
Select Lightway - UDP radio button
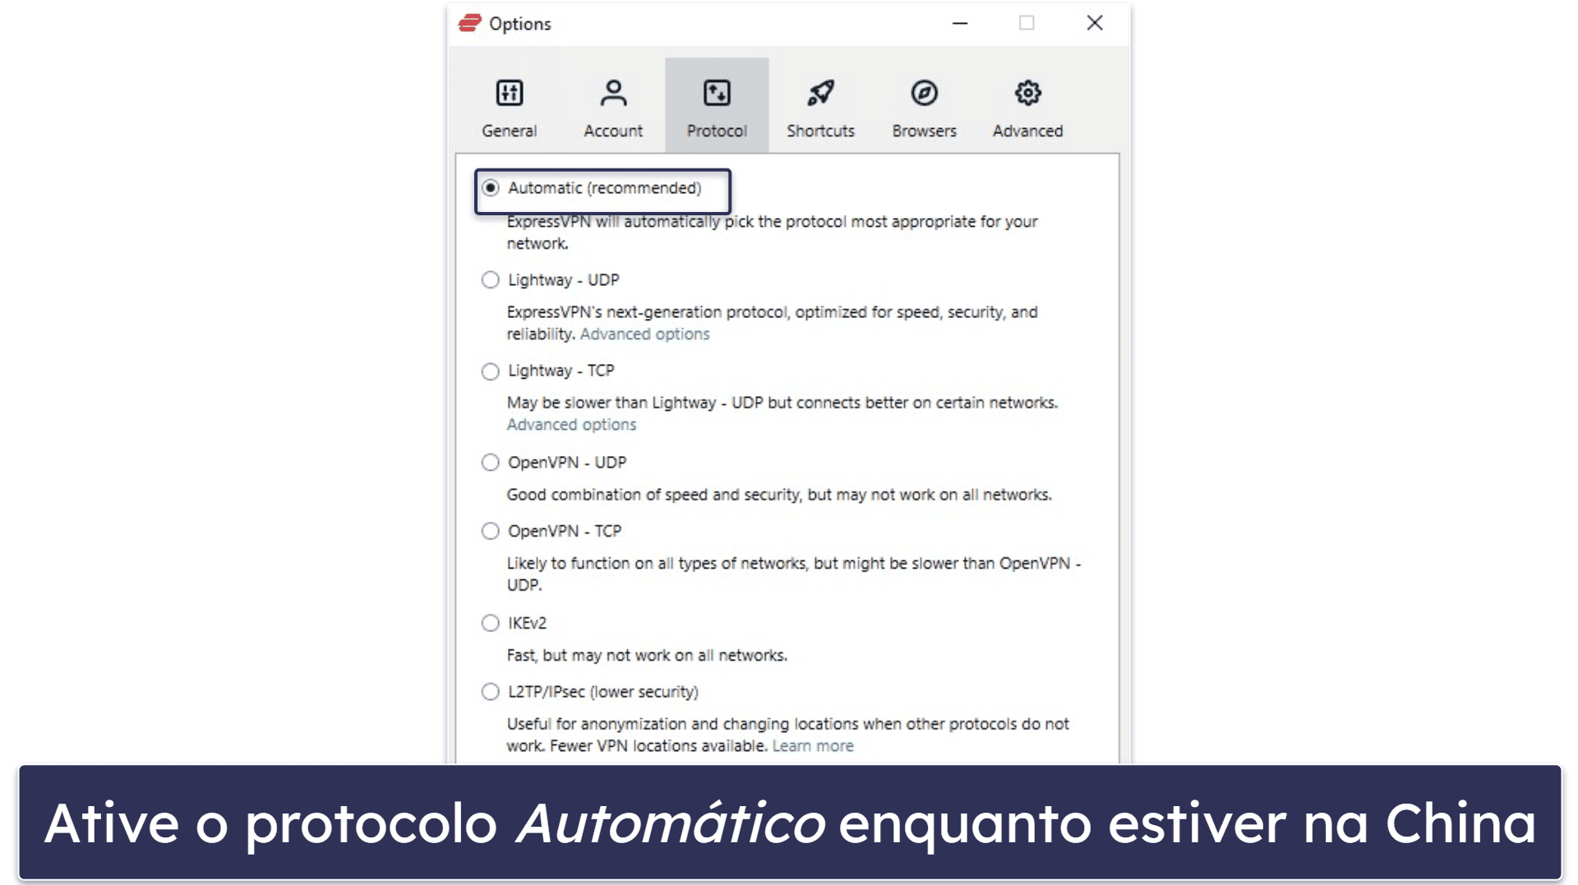coord(491,280)
